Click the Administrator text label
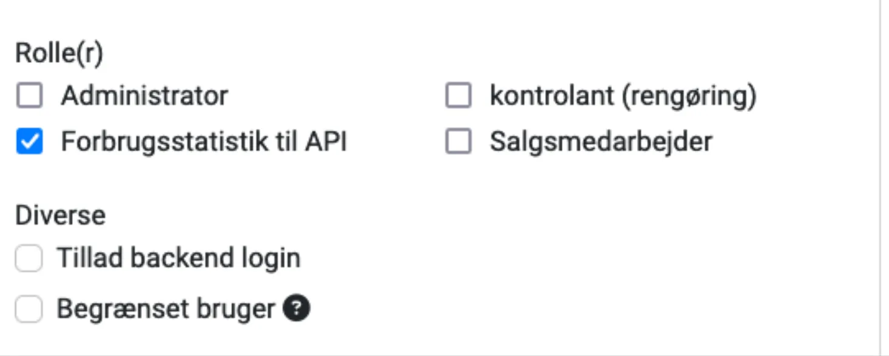The image size is (889, 356). pyautogui.click(x=144, y=96)
